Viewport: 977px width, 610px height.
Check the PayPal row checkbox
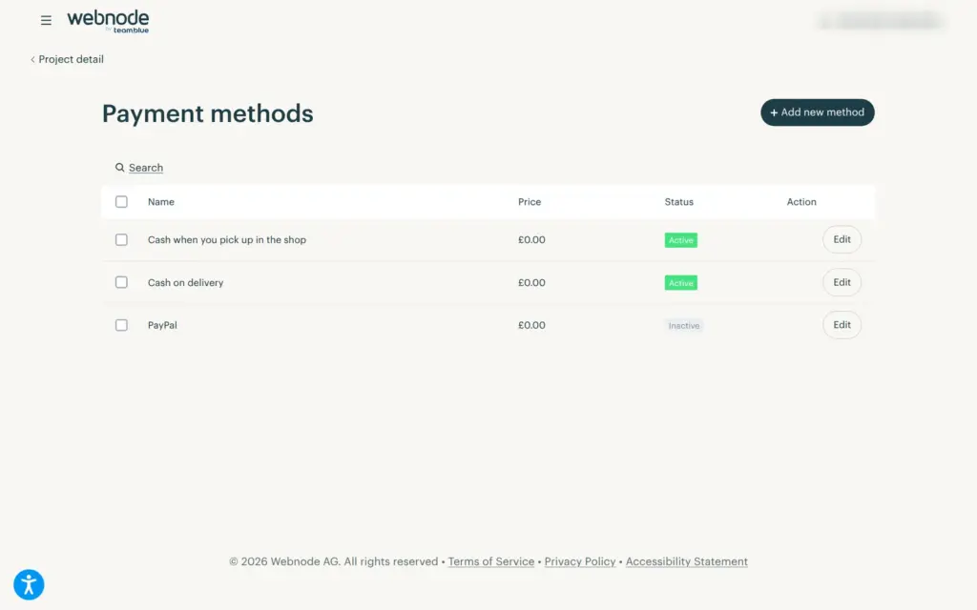121,325
